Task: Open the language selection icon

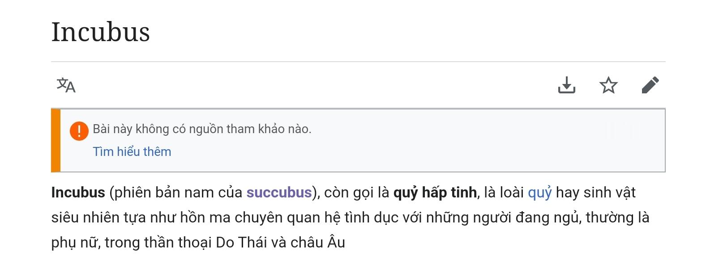Action: tap(66, 85)
